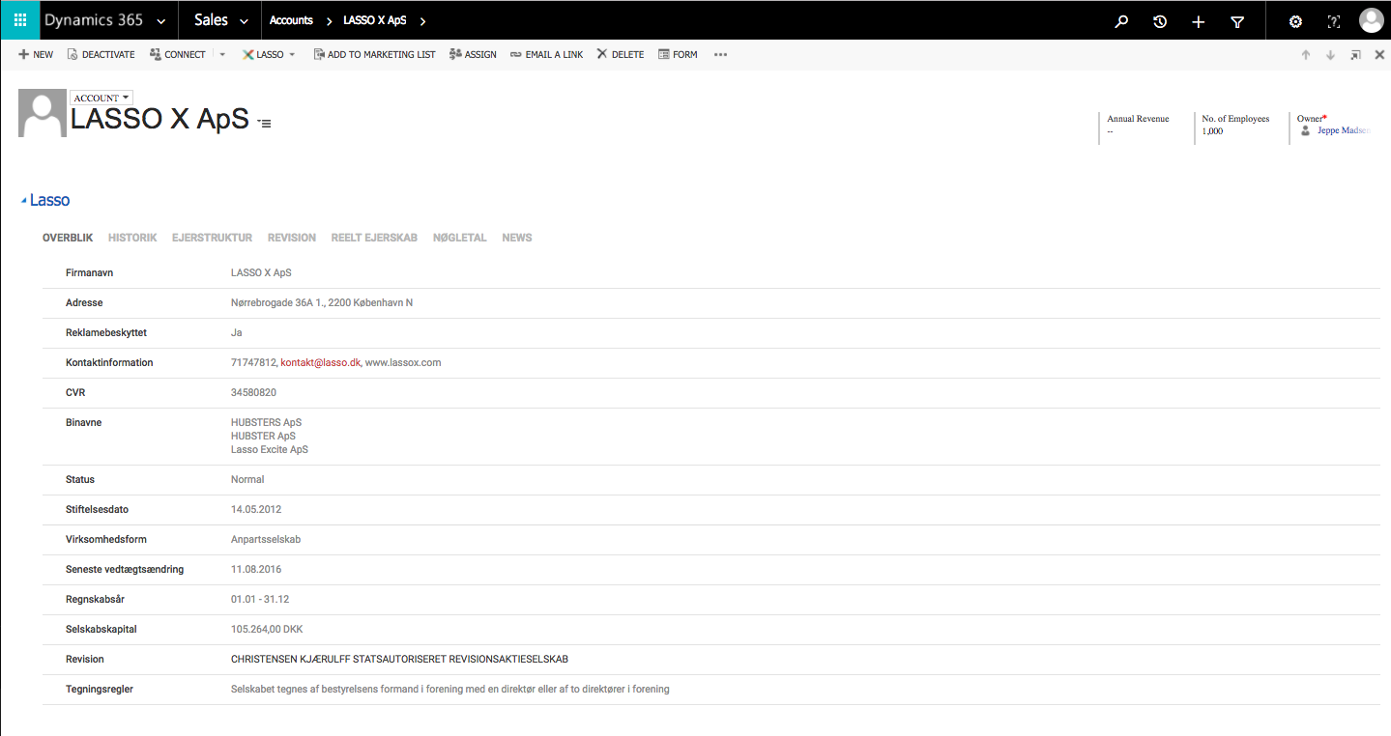Expand chevron after Accounts breadcrumb

[x=330, y=21]
